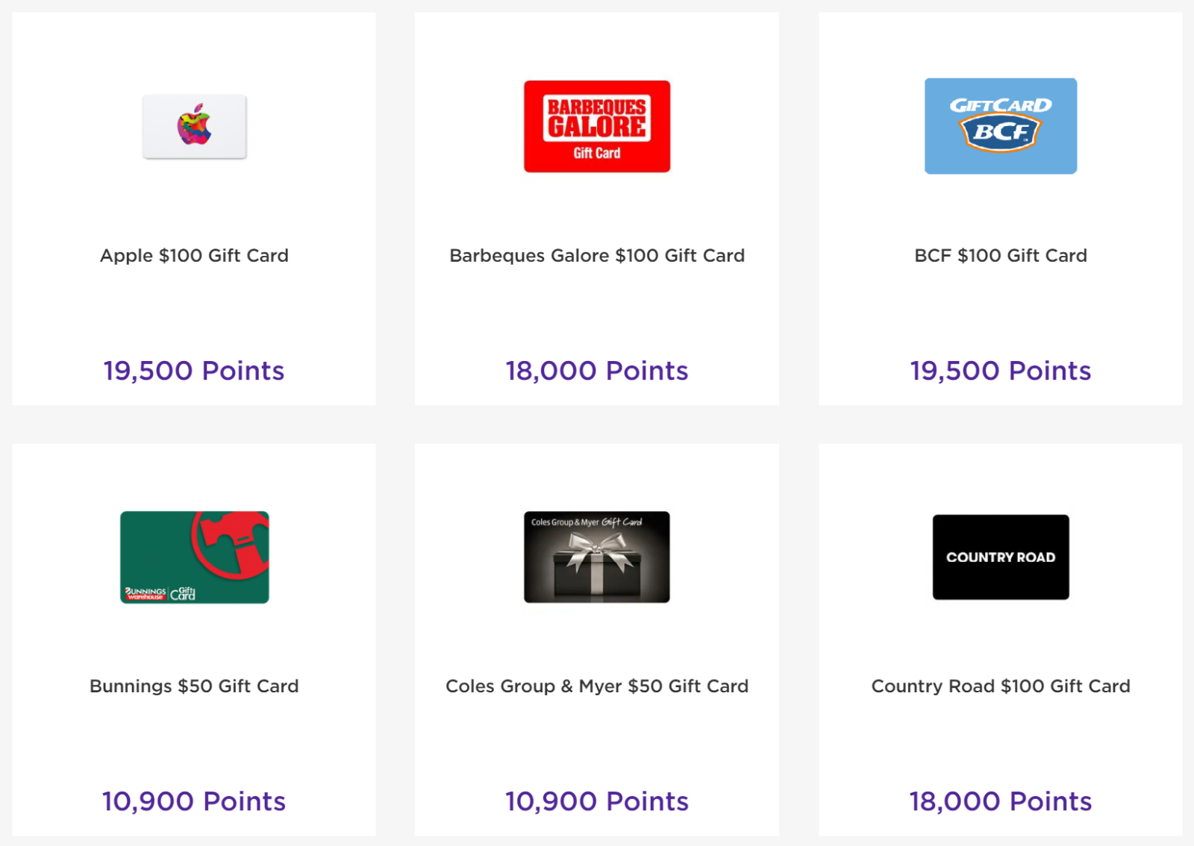Open the Coles Group & Myer card image
This screenshot has height=846, width=1194.
[597, 557]
